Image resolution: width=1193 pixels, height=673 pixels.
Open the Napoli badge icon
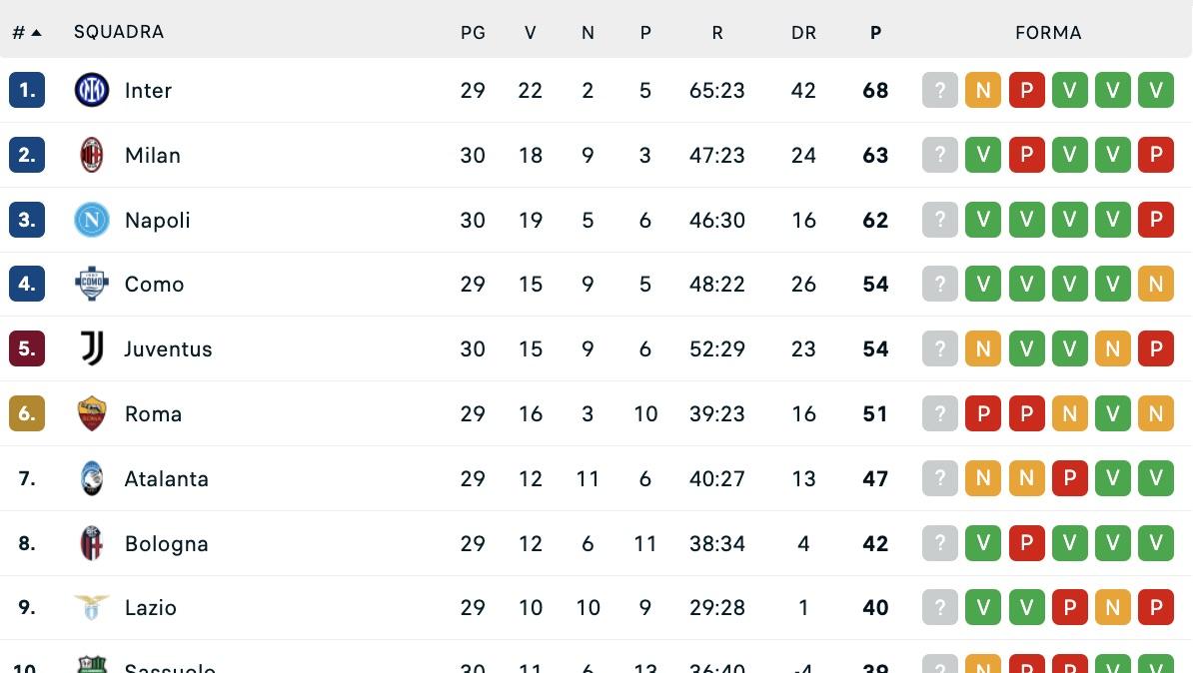(91, 220)
